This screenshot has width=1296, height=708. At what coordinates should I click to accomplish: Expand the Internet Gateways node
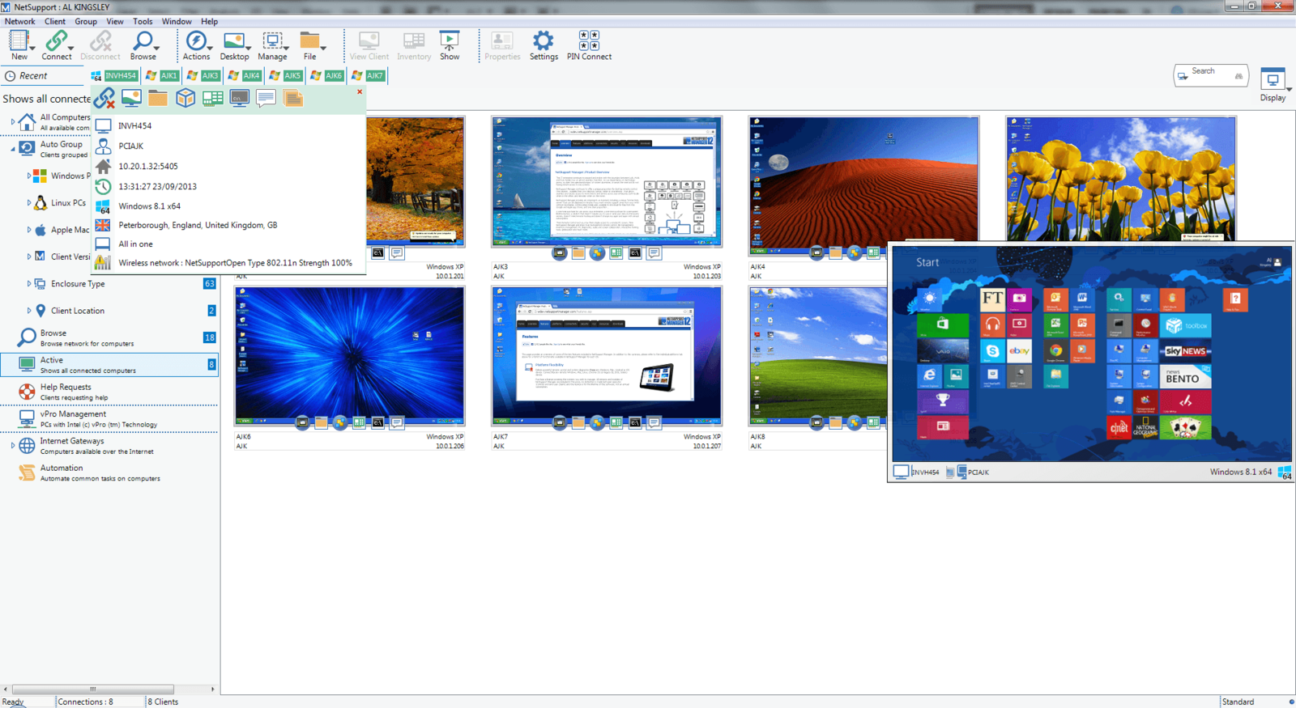click(12, 446)
